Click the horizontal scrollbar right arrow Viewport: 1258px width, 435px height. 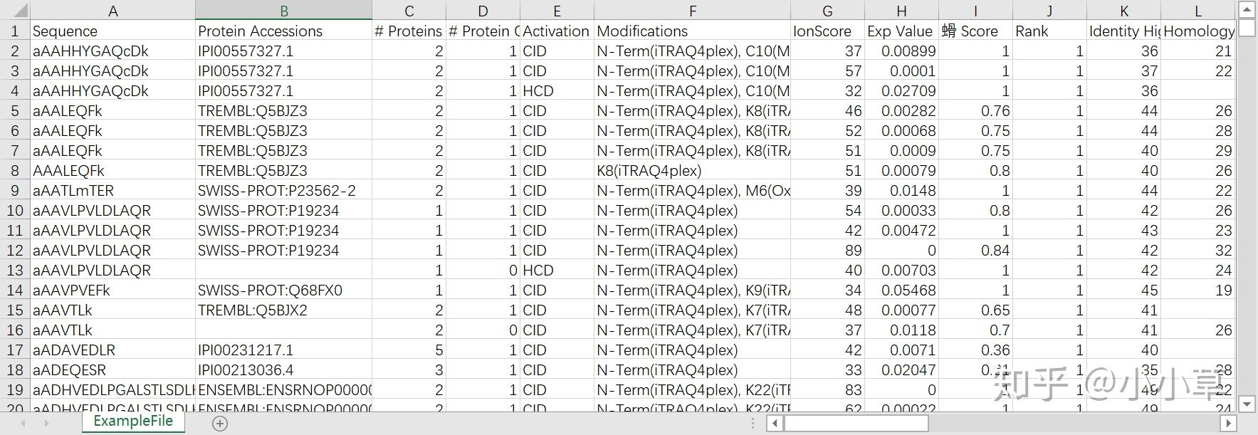click(1227, 424)
